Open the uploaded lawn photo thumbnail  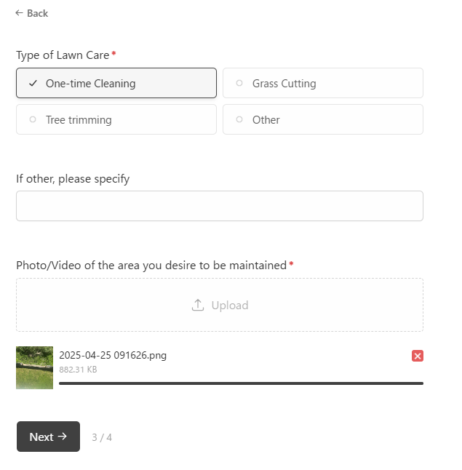(35, 367)
